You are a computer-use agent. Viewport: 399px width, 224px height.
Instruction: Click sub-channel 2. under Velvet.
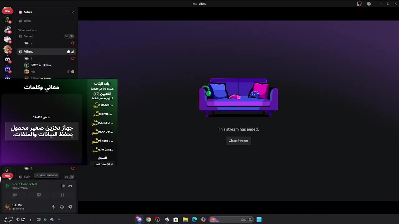46,43
